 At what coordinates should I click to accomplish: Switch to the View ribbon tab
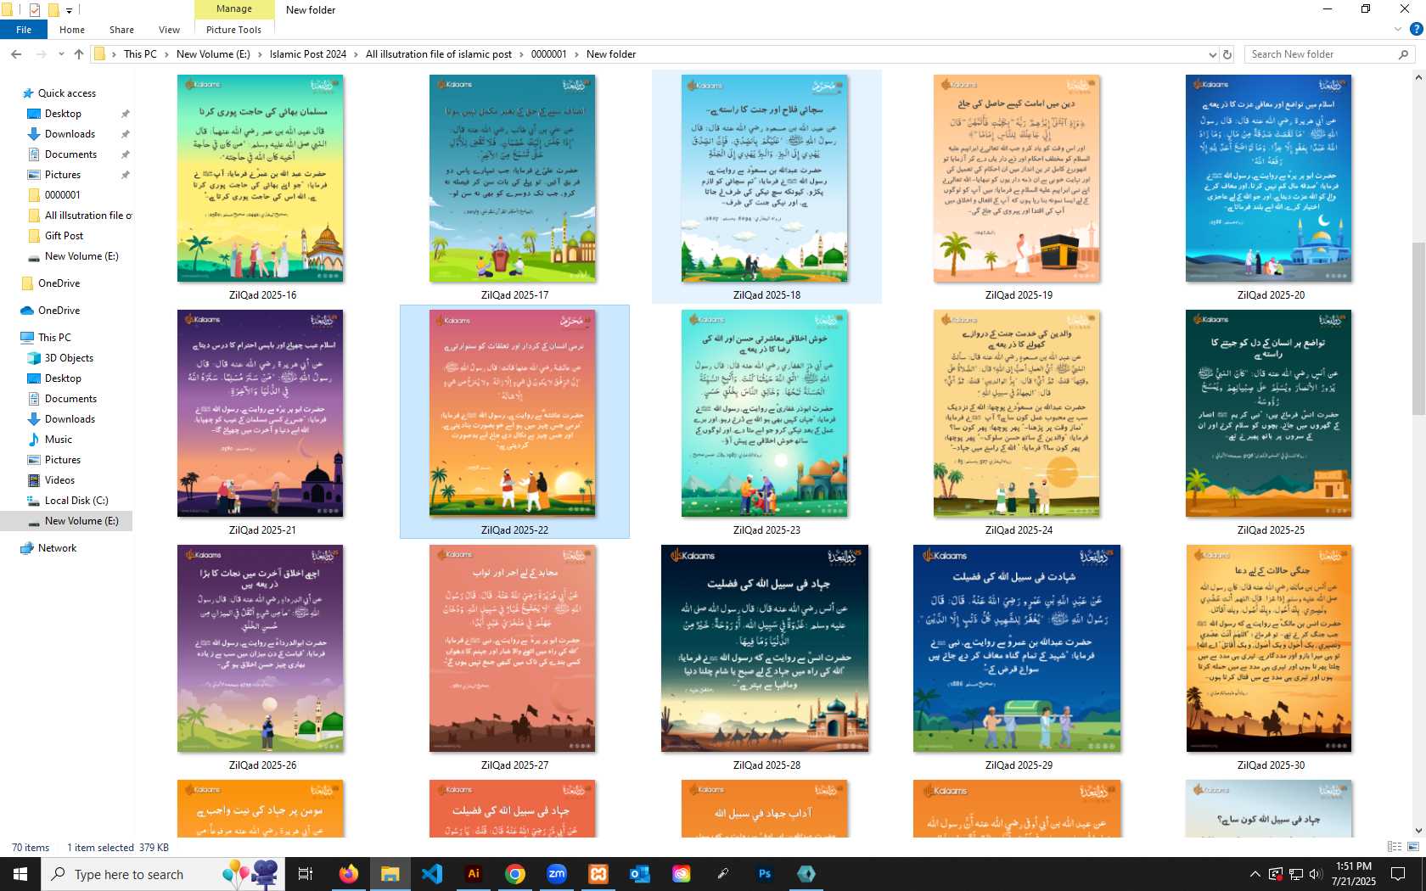(x=169, y=30)
